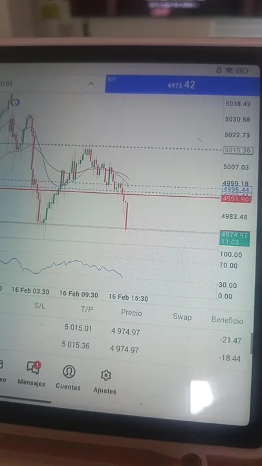Viewport: 262px width, 466px height.
Task: Edit the 0.01 volume field
Action: coord(6,84)
